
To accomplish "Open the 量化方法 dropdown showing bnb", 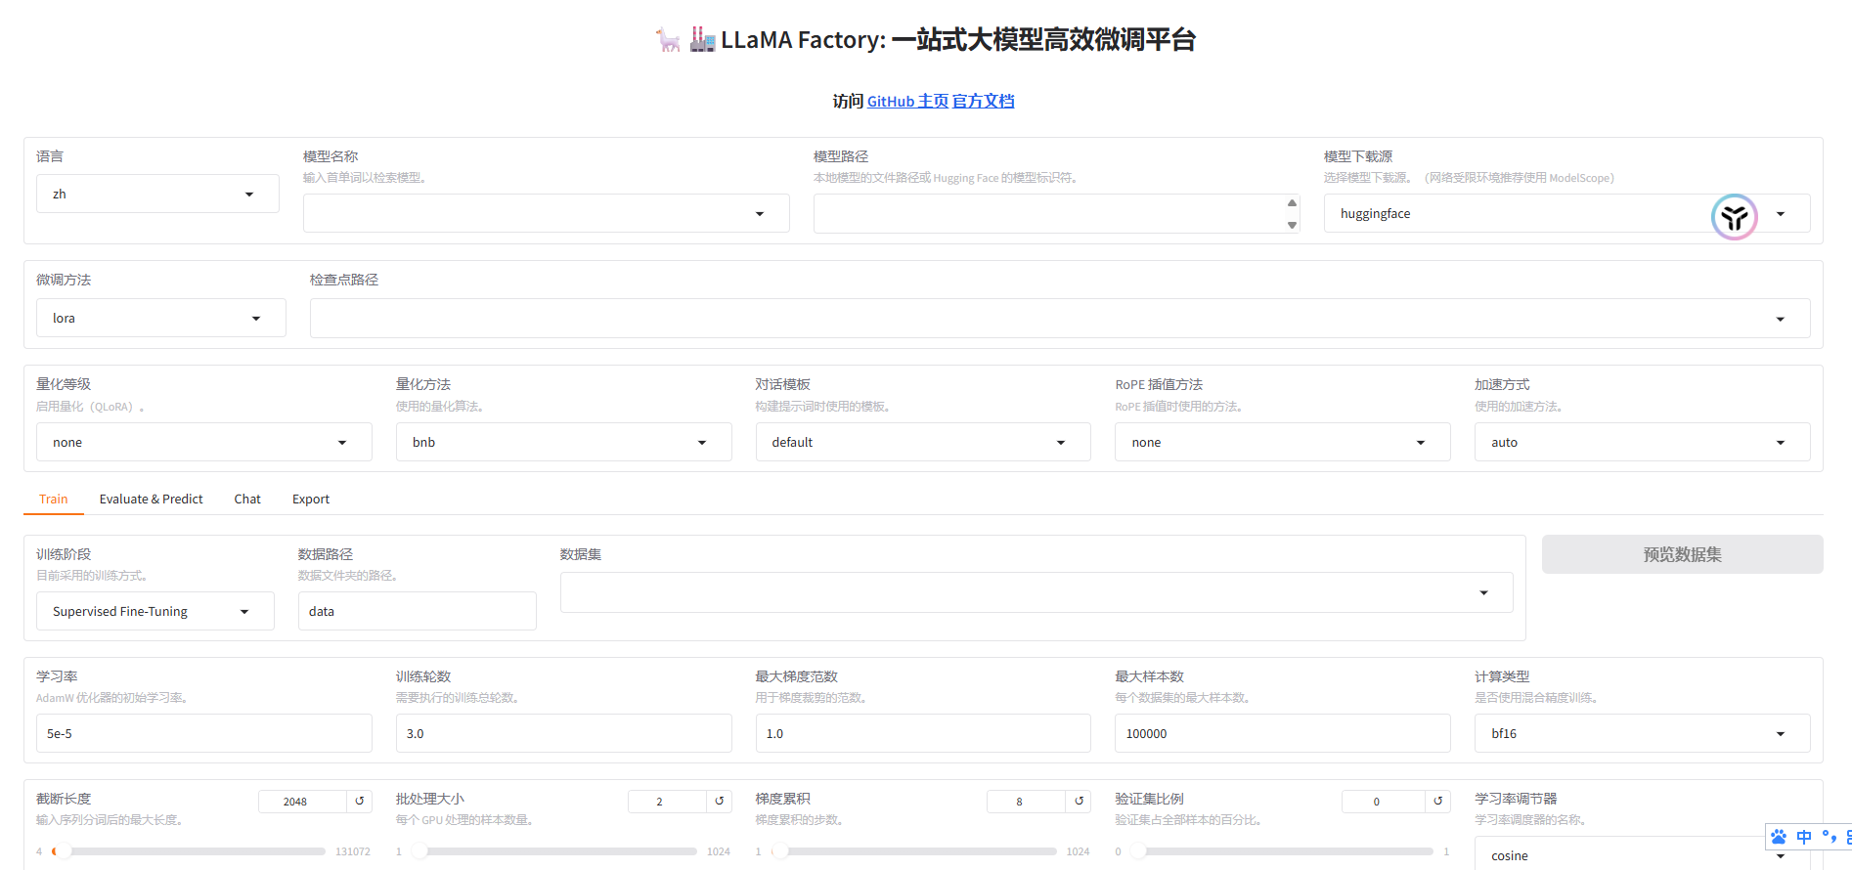I will pos(563,442).
